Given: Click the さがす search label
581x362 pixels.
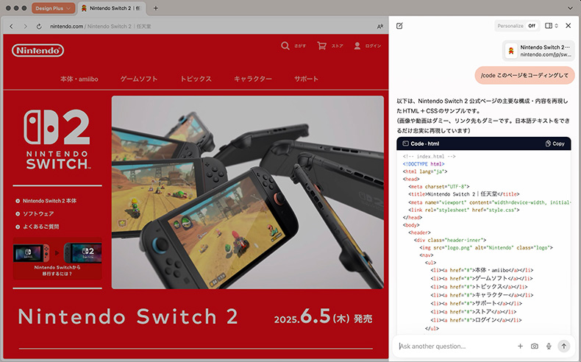Looking at the screenshot, I should (x=300, y=46).
